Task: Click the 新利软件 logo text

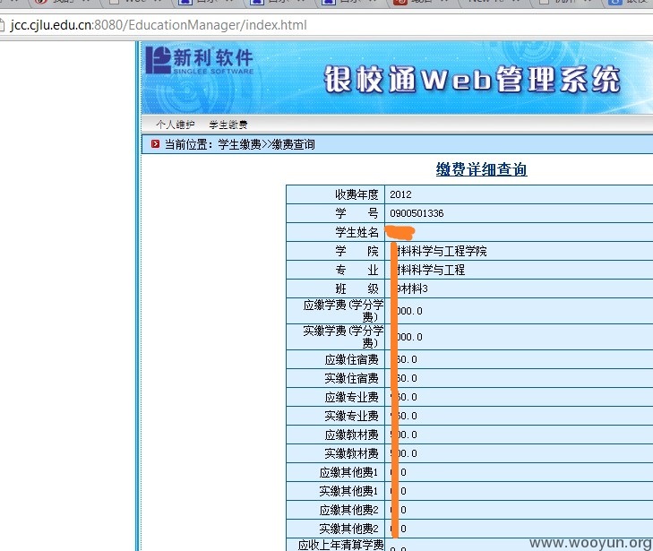Action: pyautogui.click(x=213, y=57)
